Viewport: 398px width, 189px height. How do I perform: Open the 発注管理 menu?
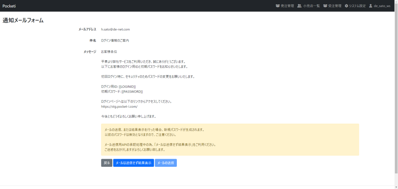pos(285,6)
